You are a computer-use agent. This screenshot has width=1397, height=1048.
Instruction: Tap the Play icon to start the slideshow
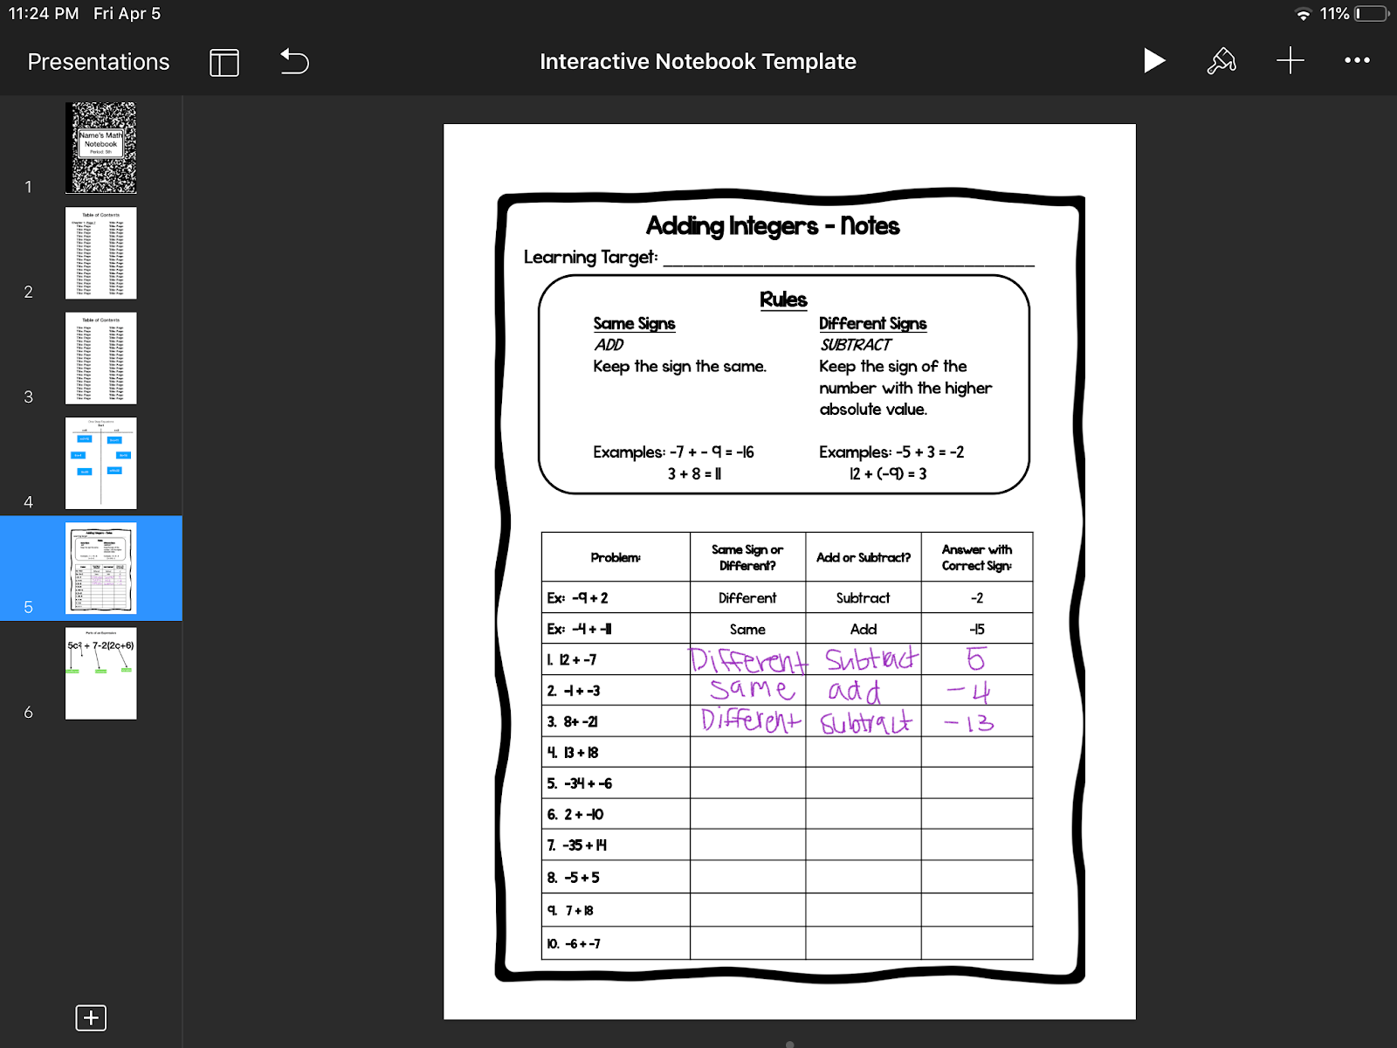tap(1154, 61)
